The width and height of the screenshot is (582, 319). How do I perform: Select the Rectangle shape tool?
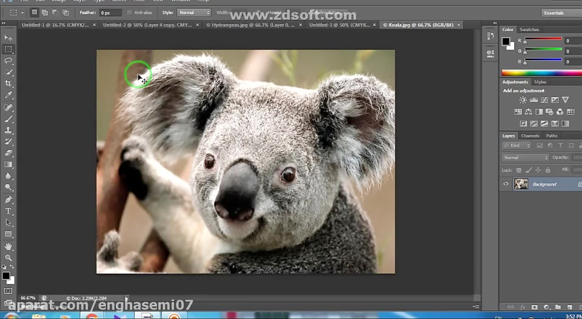click(x=8, y=234)
